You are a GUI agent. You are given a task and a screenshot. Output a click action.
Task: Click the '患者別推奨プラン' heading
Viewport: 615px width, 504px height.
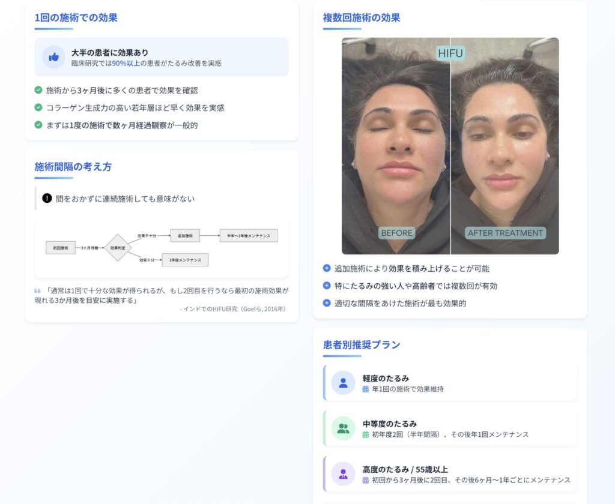tap(361, 344)
